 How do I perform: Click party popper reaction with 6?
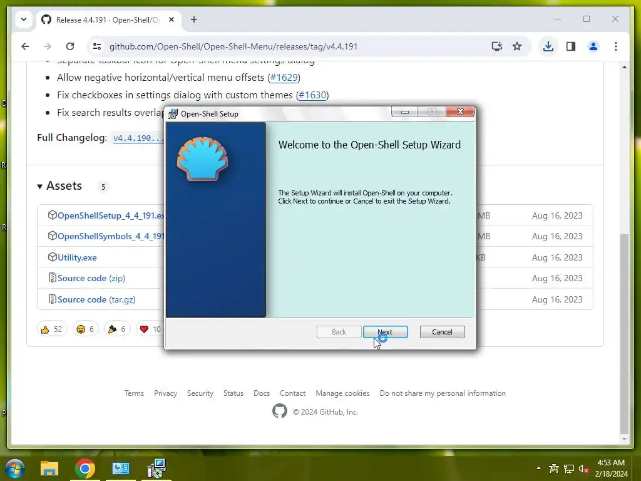coord(117,329)
